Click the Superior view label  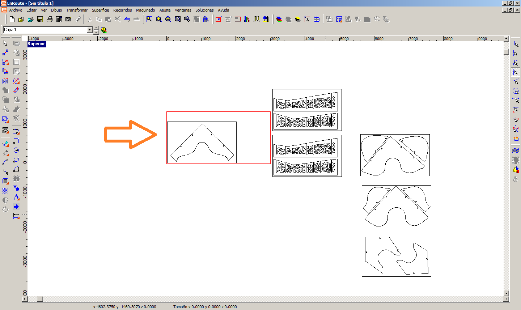tap(37, 44)
